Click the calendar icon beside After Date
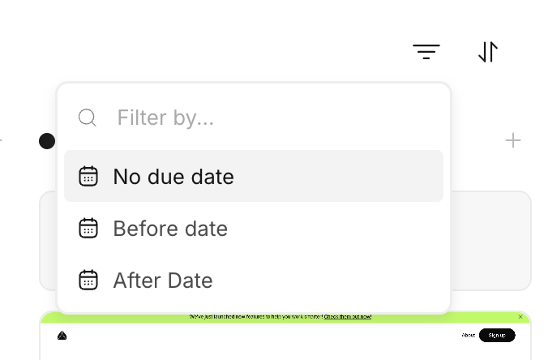Viewport: 544px width, 360px height. [x=88, y=281]
